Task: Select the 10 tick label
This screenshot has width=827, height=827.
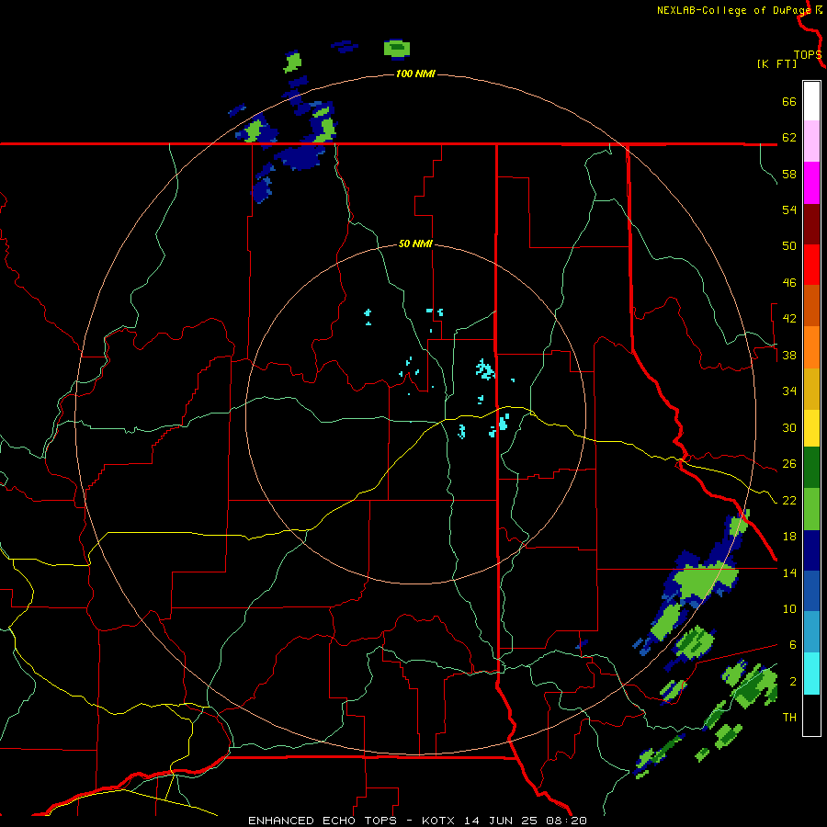Action: click(789, 608)
